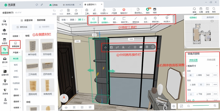Screen dimensions: 220x111
Task: Click the 帮助 search help icon
Action: [214, 9]
